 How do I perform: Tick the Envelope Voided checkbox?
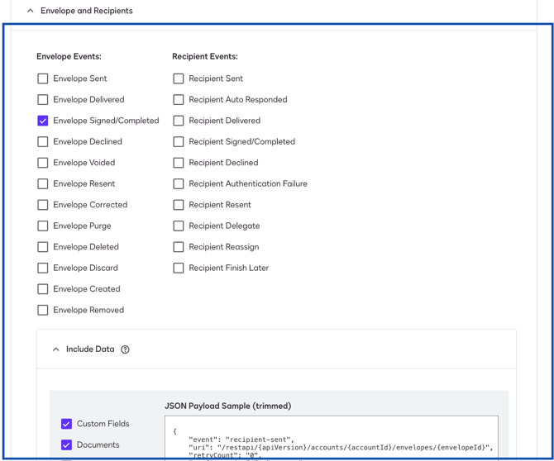43,163
